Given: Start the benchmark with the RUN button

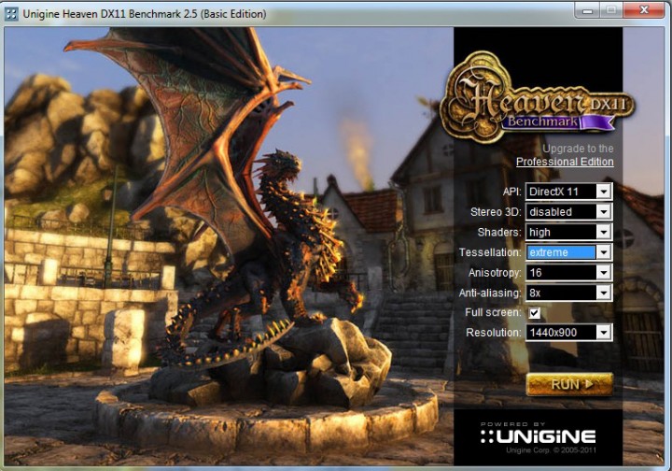Looking at the screenshot, I should tap(569, 384).
